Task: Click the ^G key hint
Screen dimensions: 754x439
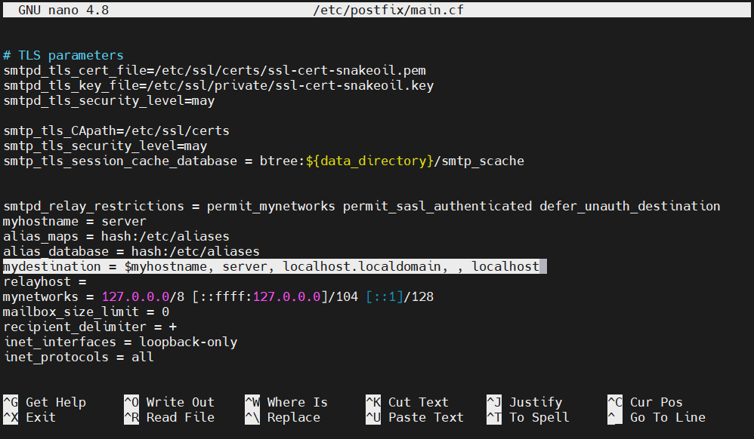Action: click(11, 402)
